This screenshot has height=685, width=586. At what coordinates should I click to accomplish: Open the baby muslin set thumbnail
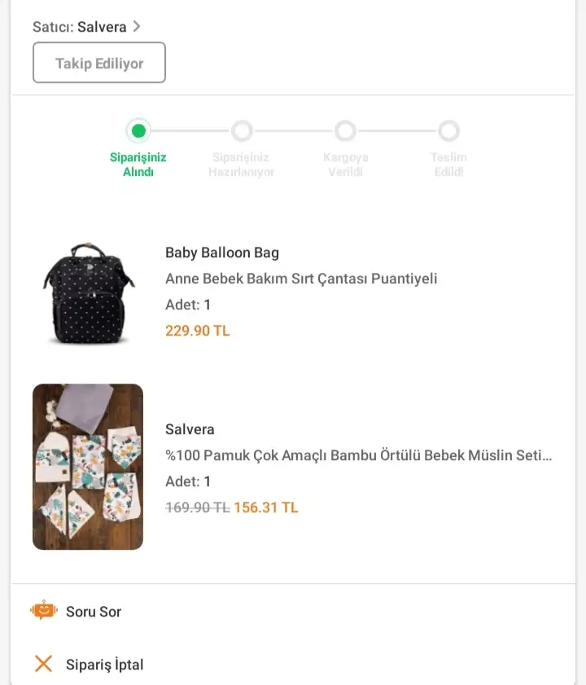click(88, 467)
